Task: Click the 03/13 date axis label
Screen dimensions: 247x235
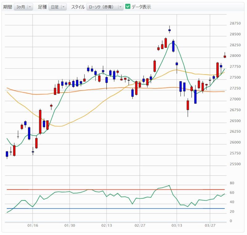Action: point(177,225)
